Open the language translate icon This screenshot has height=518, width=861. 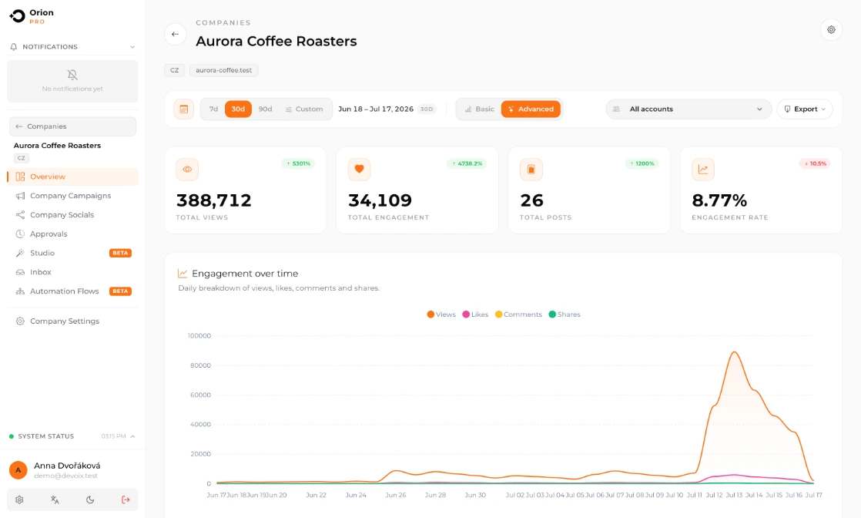click(55, 499)
